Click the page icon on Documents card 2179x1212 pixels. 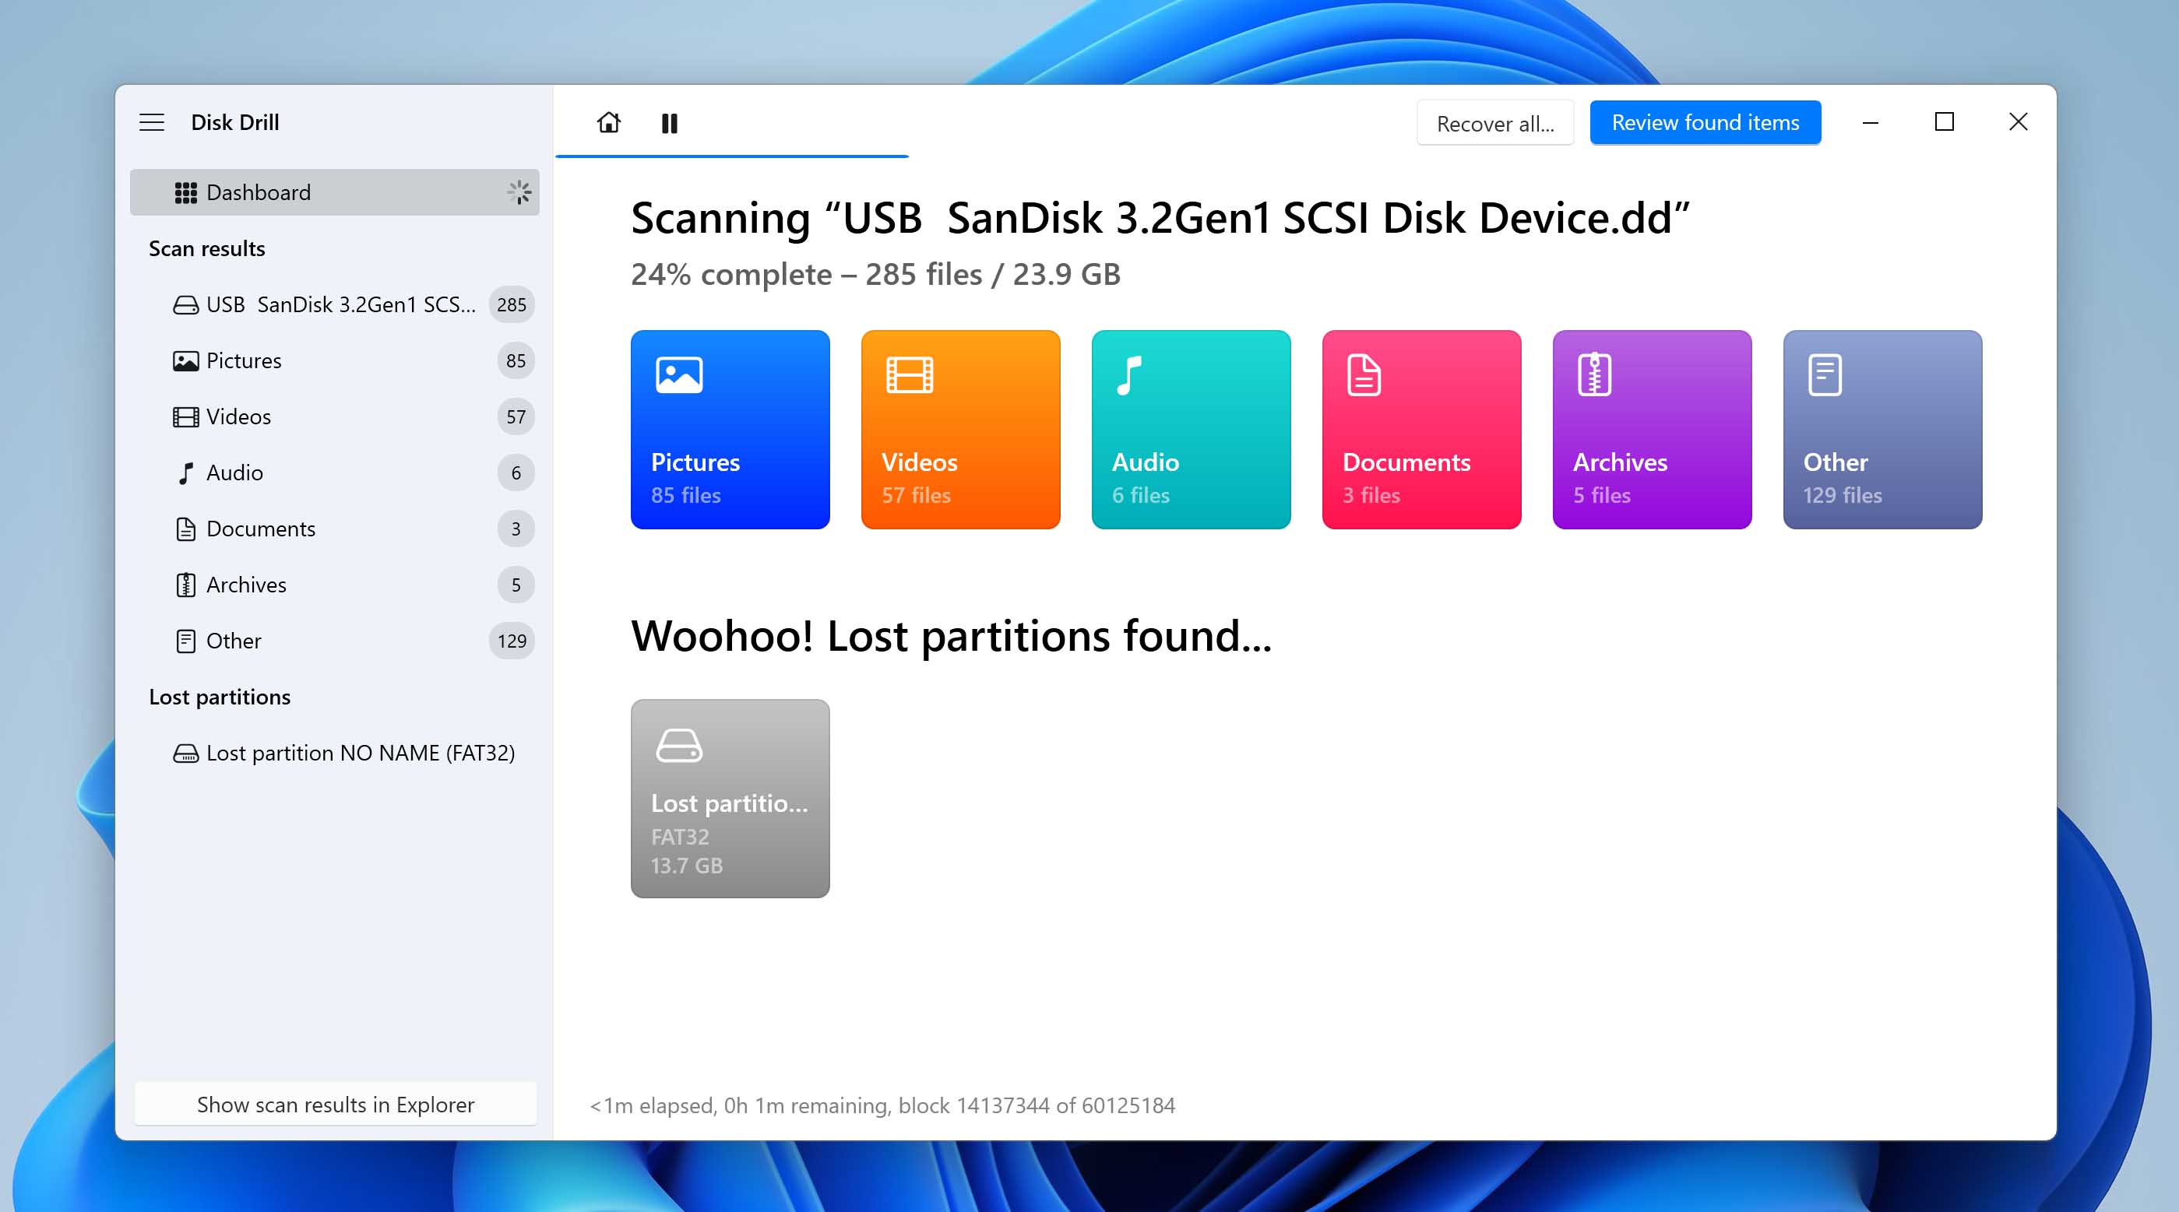(1364, 374)
